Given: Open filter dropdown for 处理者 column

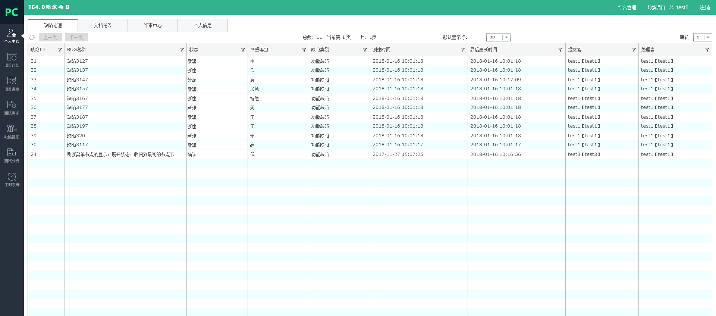Looking at the screenshot, I should click(x=707, y=50).
